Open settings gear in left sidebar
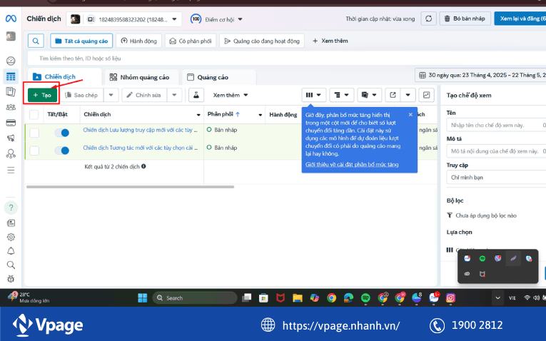Image resolution: width=546 pixels, height=341 pixels. (x=11, y=237)
